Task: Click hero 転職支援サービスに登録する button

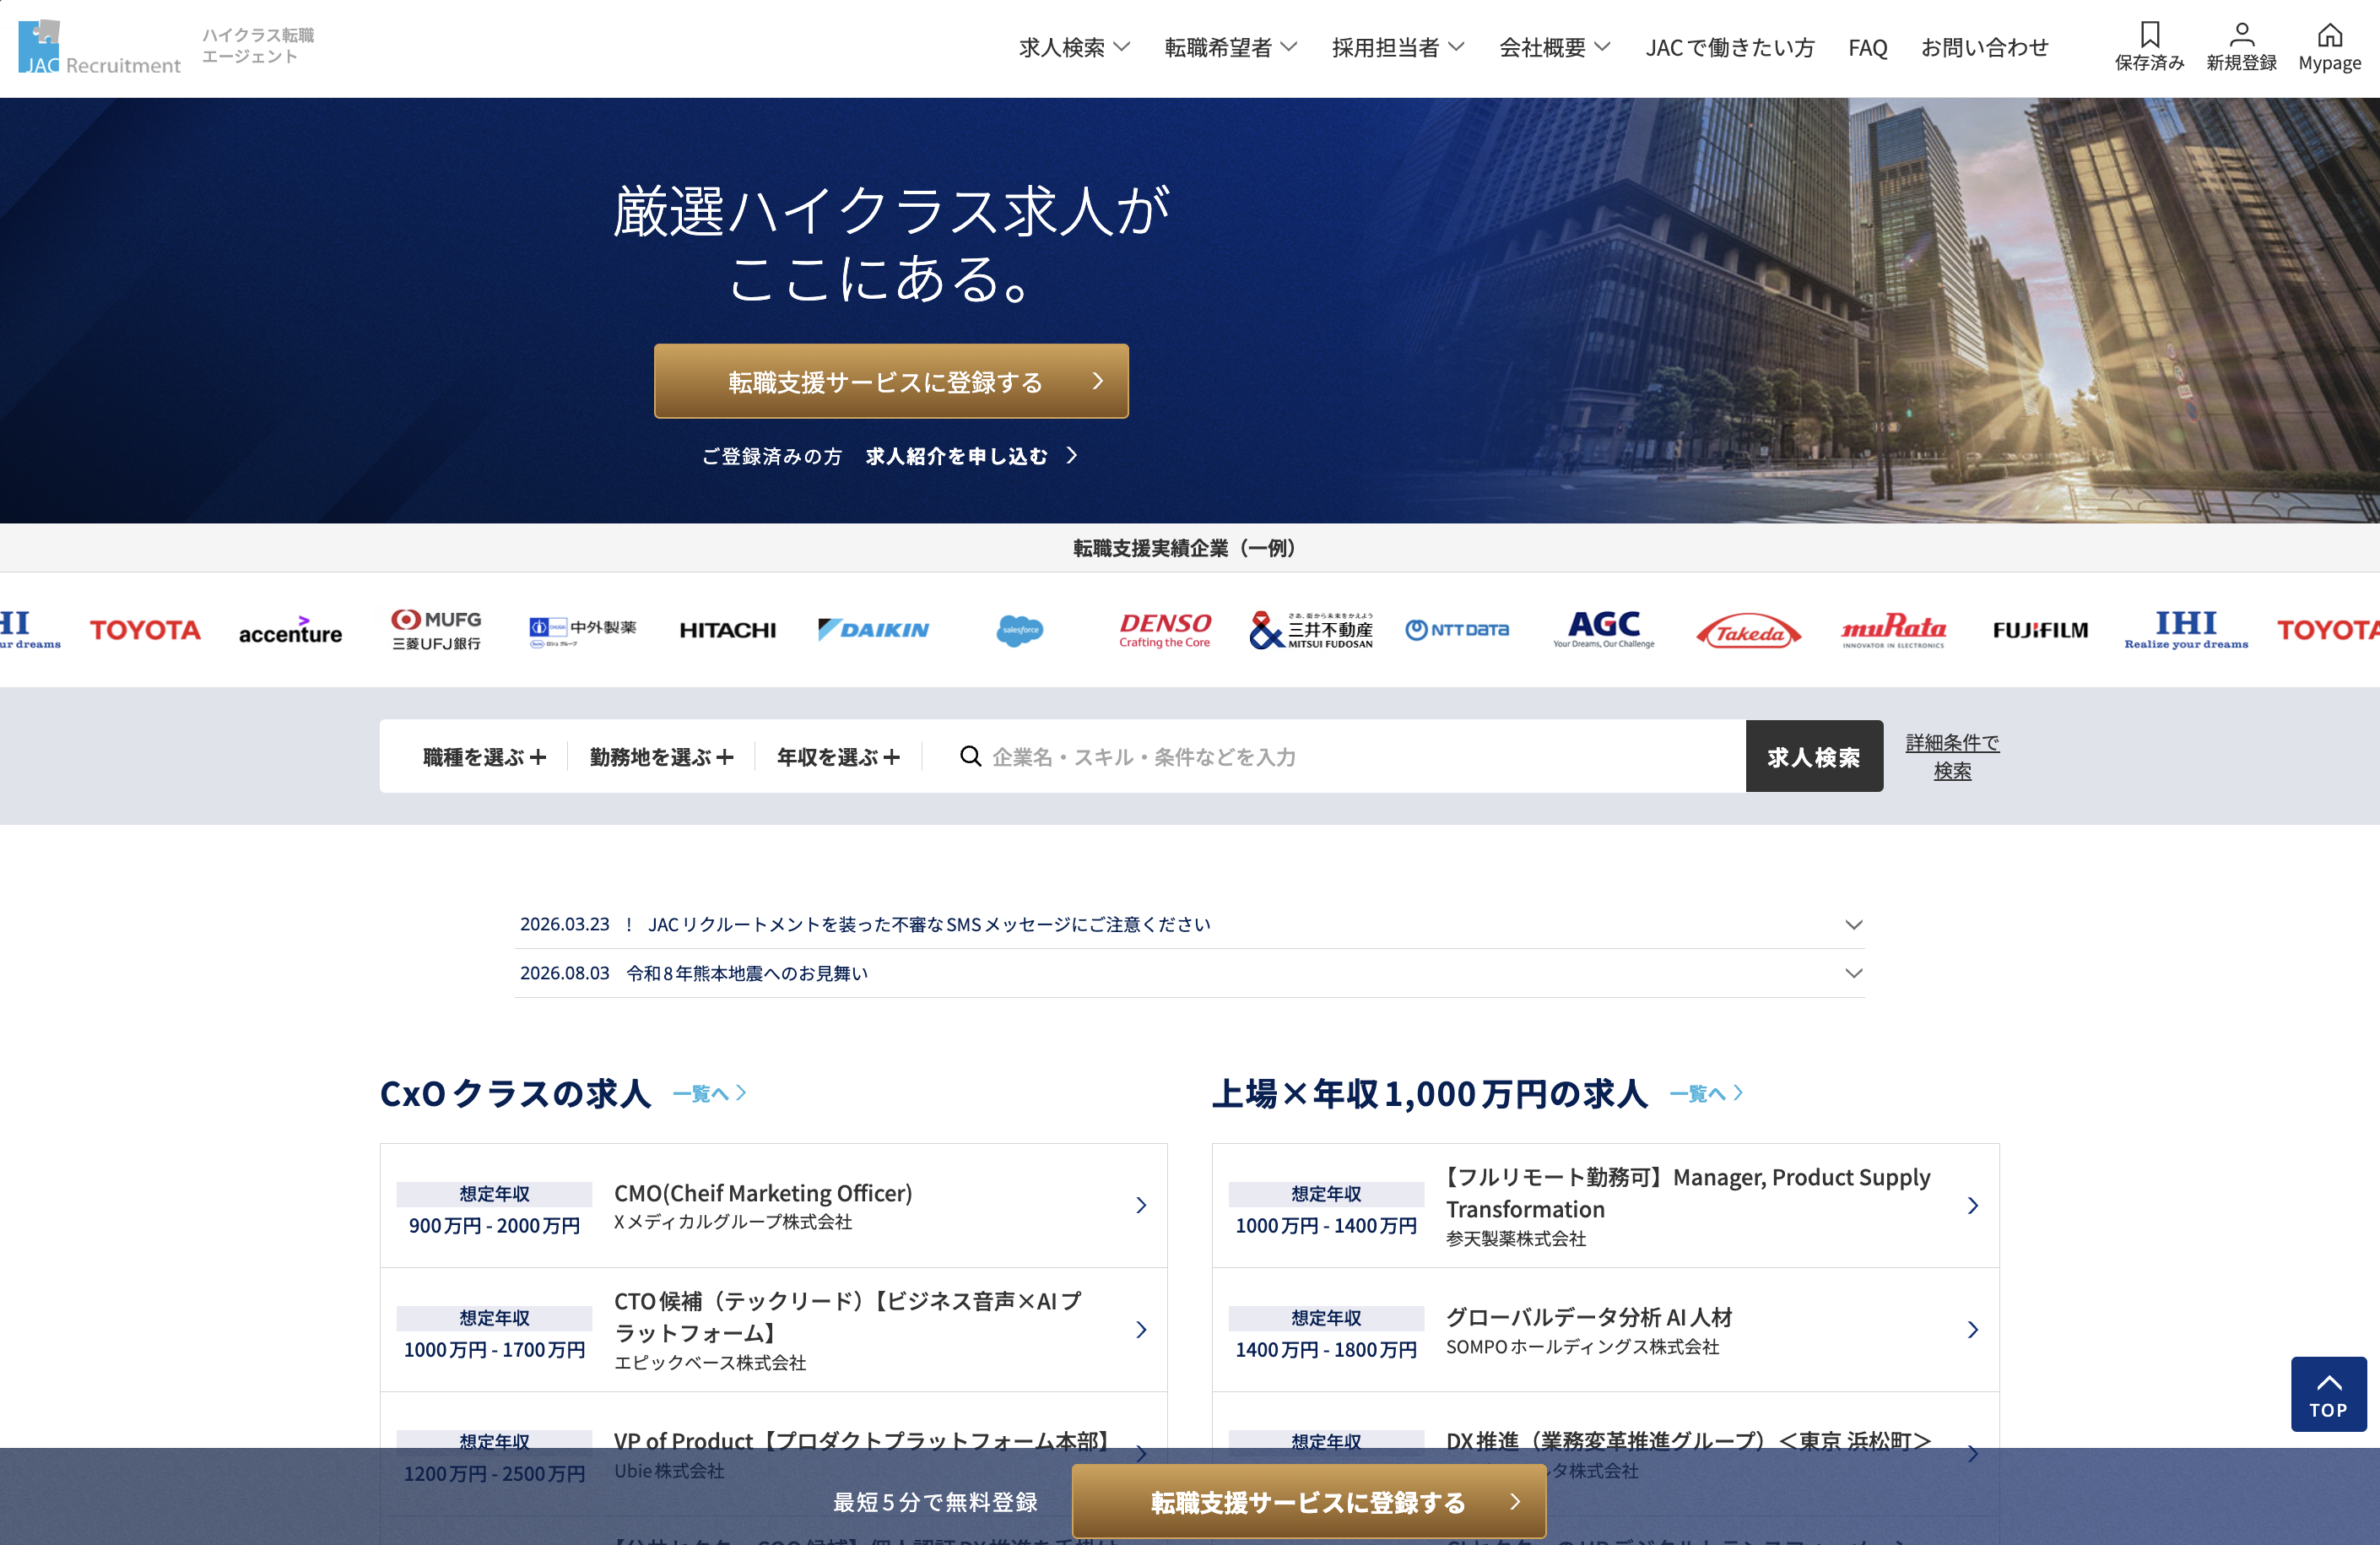Action: pos(891,382)
